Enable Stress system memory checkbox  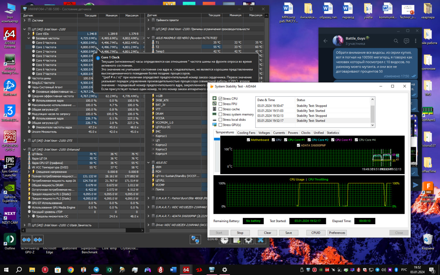click(x=220, y=114)
